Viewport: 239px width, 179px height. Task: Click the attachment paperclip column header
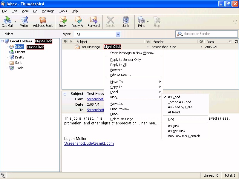click(71, 41)
